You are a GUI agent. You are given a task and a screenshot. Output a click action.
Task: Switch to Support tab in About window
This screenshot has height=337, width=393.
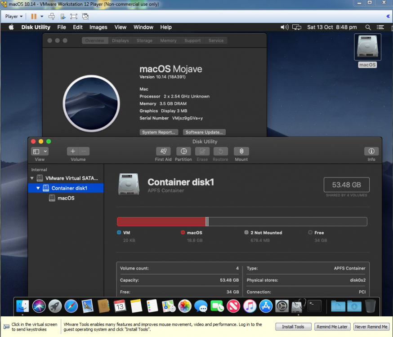[192, 40]
